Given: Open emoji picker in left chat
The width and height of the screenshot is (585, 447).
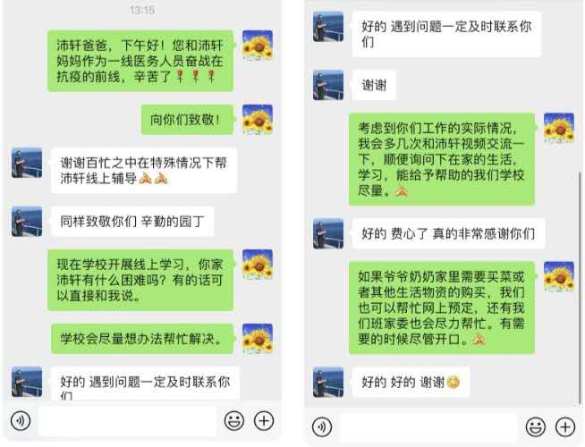Looking at the screenshot, I should 234,421.
